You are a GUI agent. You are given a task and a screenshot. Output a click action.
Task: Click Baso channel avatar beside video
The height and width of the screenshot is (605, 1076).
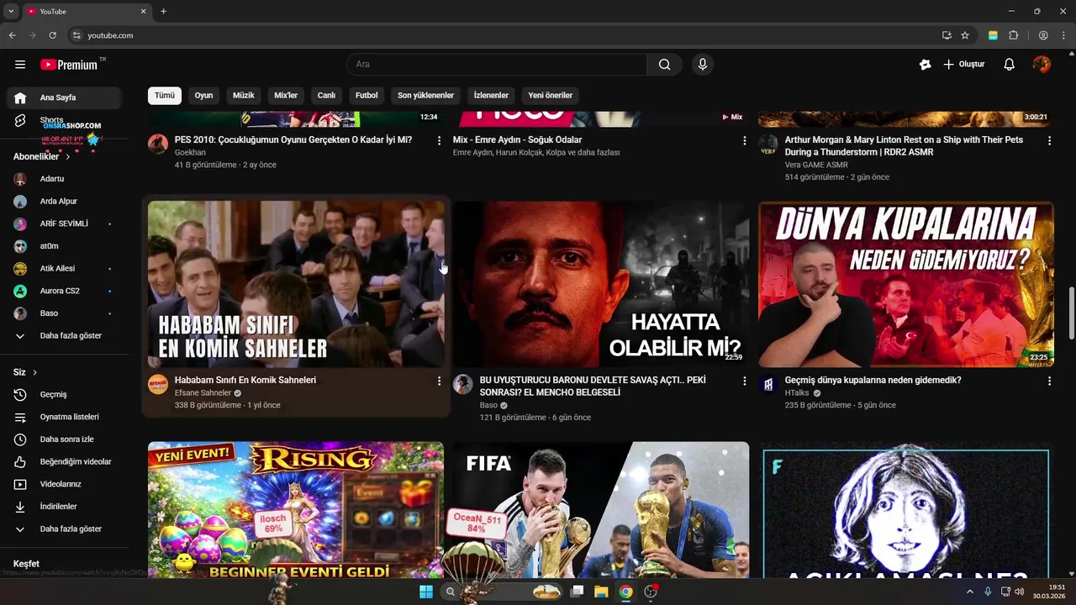(463, 384)
